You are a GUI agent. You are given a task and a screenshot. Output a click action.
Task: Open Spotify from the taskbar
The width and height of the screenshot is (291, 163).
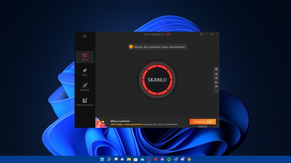pos(169,159)
